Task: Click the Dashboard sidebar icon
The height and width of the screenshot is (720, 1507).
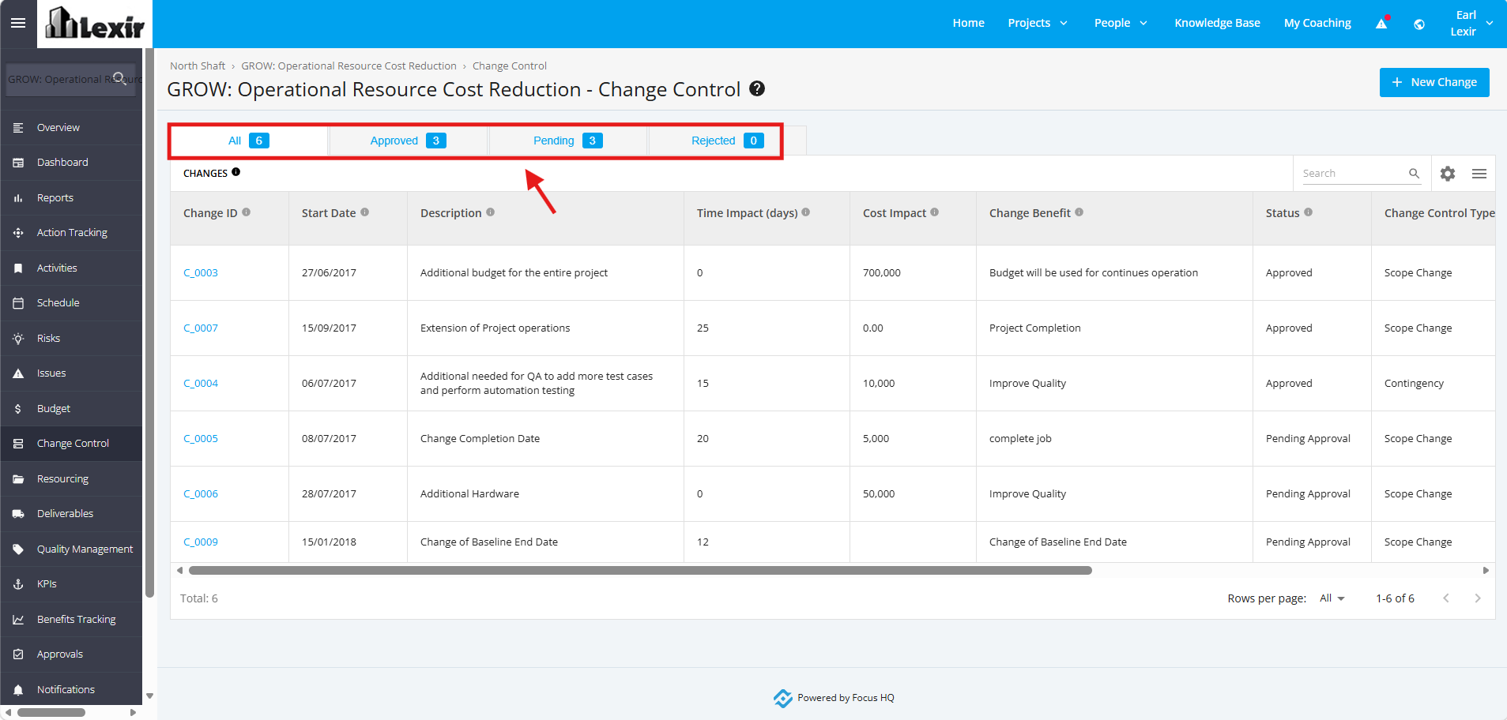Action: pyautogui.click(x=18, y=163)
